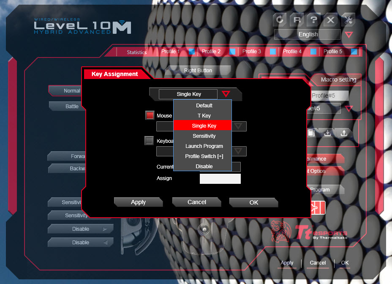Open the Profile 3 tab
The height and width of the screenshot is (284, 392).
[251, 52]
